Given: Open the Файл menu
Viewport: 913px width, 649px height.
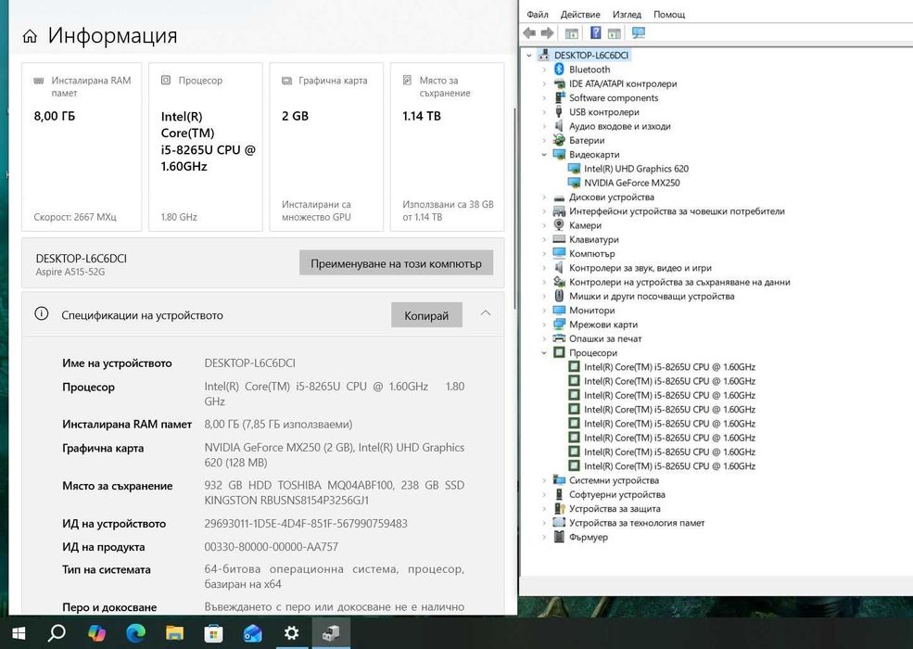Looking at the screenshot, I should point(537,14).
